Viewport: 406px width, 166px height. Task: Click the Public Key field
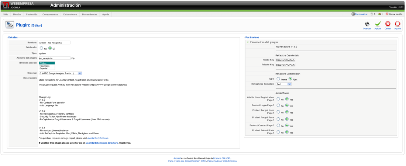click(x=286, y=60)
